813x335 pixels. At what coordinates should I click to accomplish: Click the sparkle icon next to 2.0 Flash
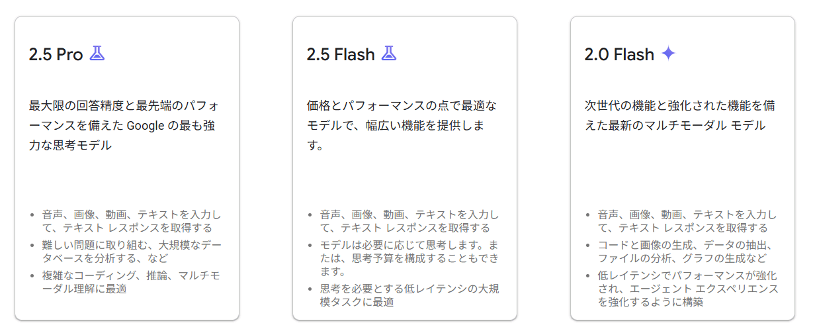668,54
